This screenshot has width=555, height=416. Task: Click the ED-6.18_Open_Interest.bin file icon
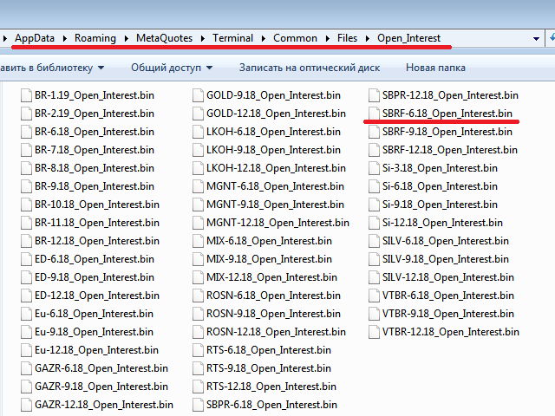click(x=26, y=259)
